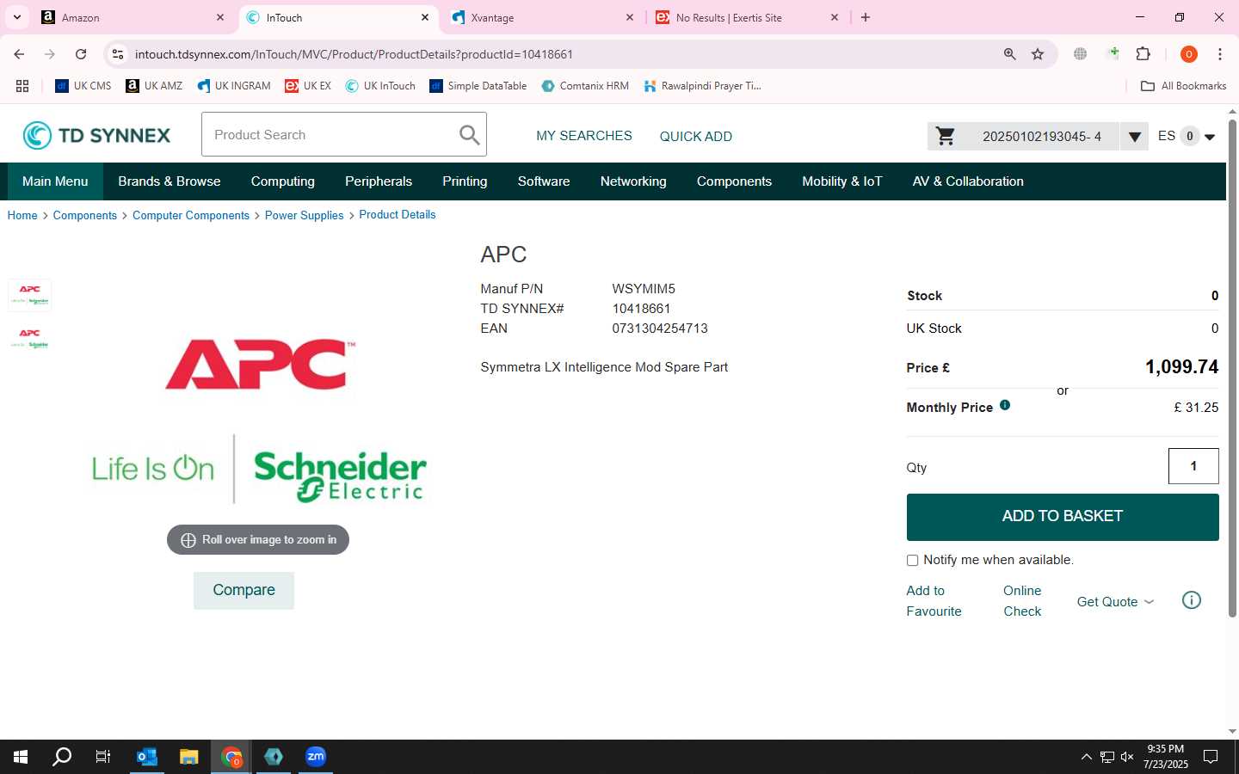Open the apps grid in bookmarks bar
The image size is (1239, 774).
(x=22, y=86)
